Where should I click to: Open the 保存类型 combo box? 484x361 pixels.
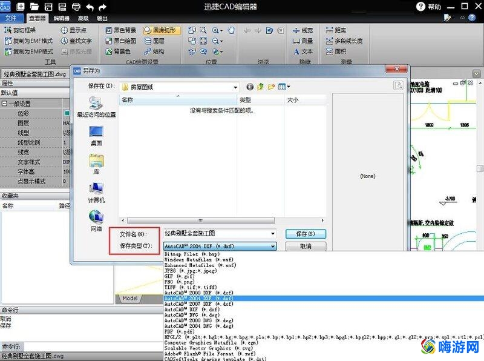coord(220,247)
